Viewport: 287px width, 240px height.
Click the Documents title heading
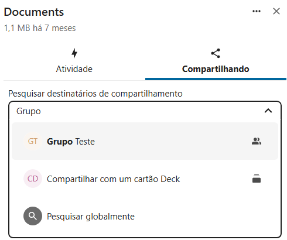click(x=34, y=12)
